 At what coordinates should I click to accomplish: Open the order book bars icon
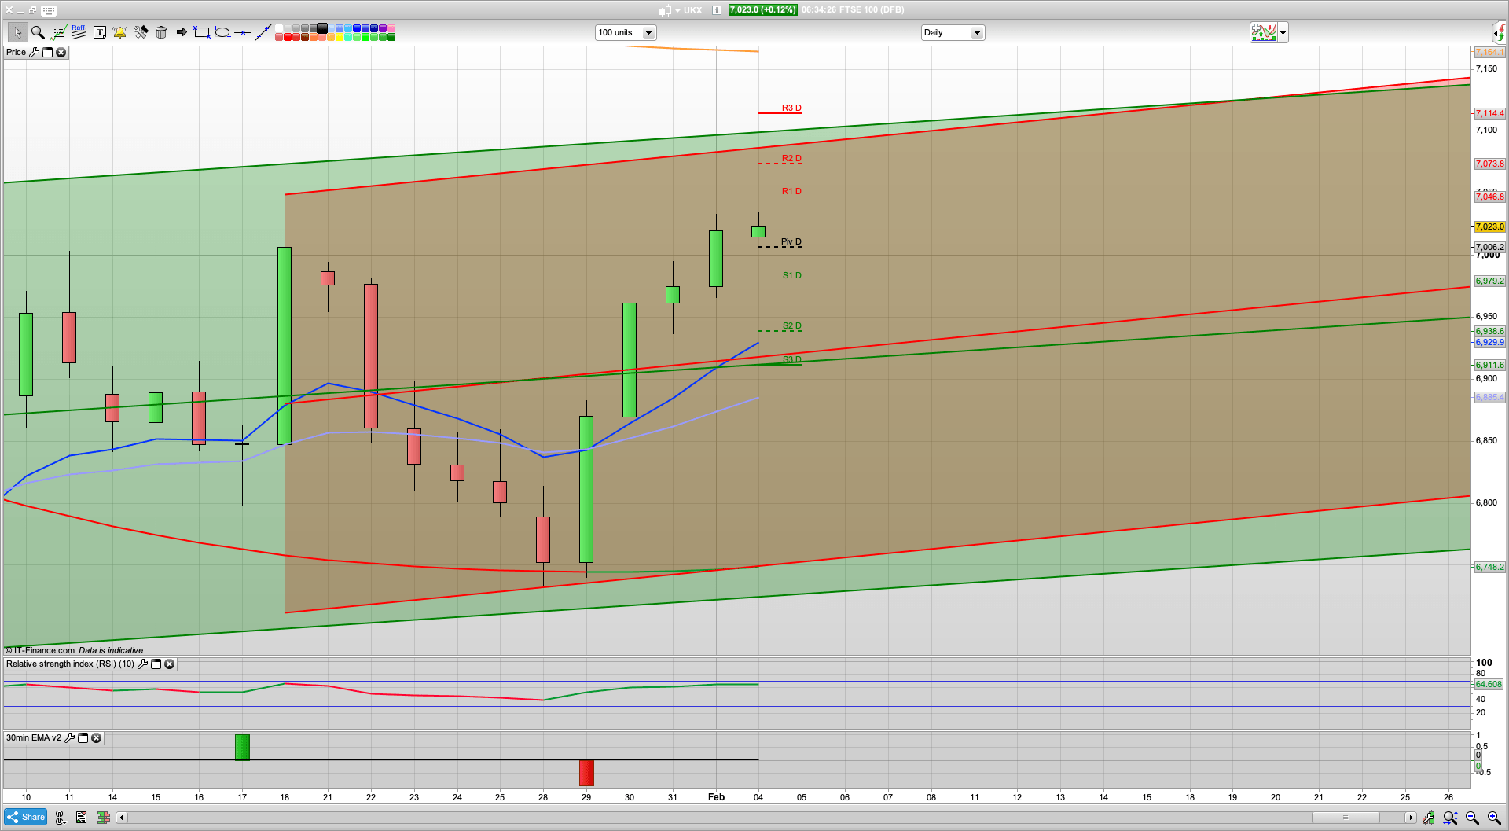103,818
